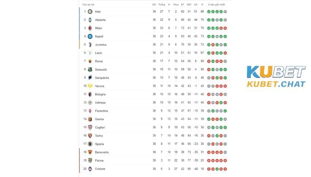Viewport: 311px width, 177px height.
Task: Open the Atalanta team link
Action: pyautogui.click(x=100, y=20)
